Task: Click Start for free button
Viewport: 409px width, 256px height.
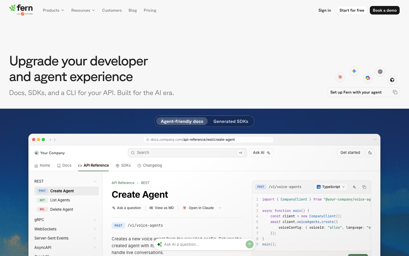Action: [x=352, y=10]
